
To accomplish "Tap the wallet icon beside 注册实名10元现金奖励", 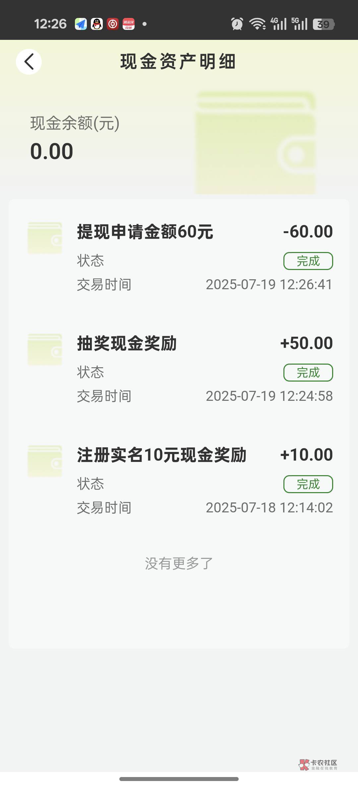I will click(45, 461).
